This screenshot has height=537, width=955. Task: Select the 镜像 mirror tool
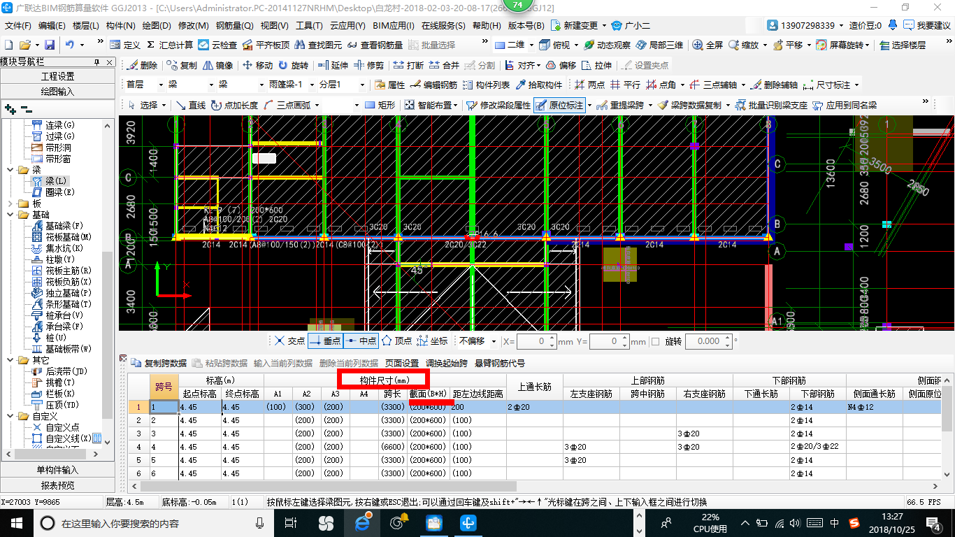click(218, 65)
